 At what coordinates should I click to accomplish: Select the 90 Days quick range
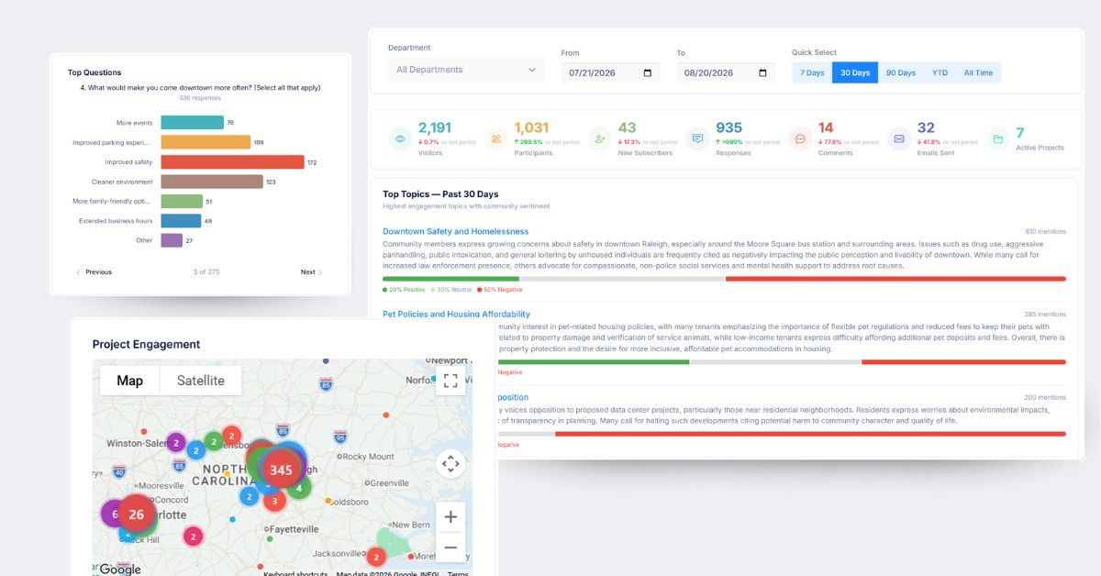point(901,72)
